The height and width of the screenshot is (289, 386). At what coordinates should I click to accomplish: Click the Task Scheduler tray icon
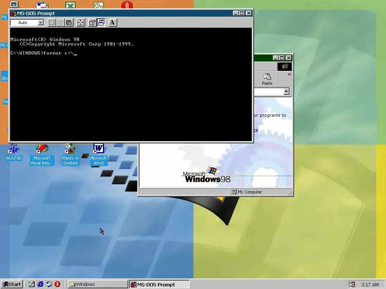click(x=352, y=284)
